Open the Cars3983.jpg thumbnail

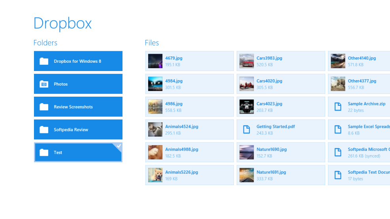tap(247, 61)
